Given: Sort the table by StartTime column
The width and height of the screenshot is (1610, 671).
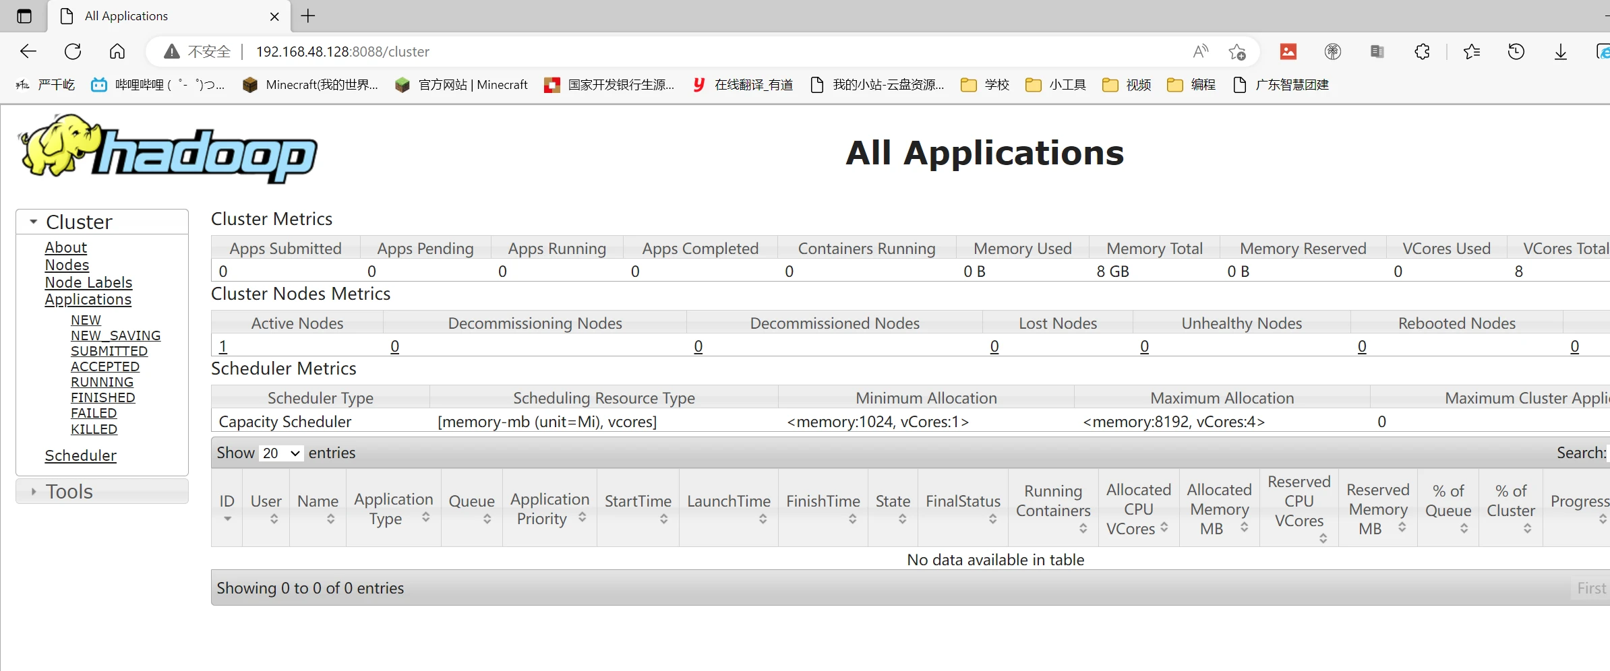Looking at the screenshot, I should 638,508.
